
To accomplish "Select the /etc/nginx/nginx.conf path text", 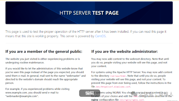I will (x=131, y=100).
